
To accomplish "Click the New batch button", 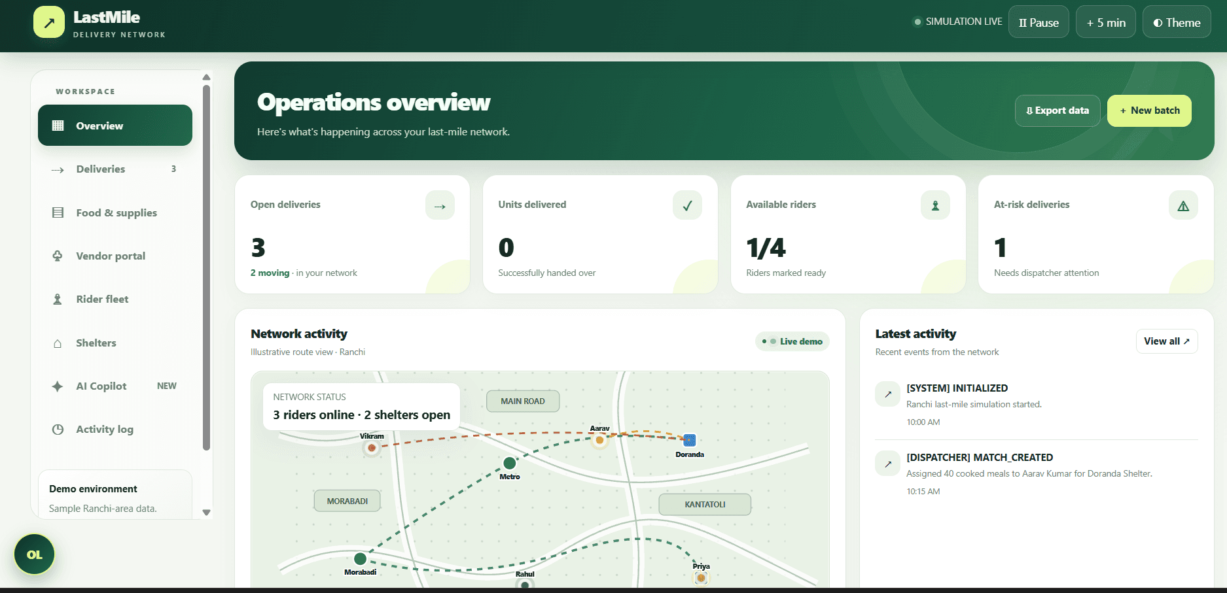I will (x=1149, y=110).
